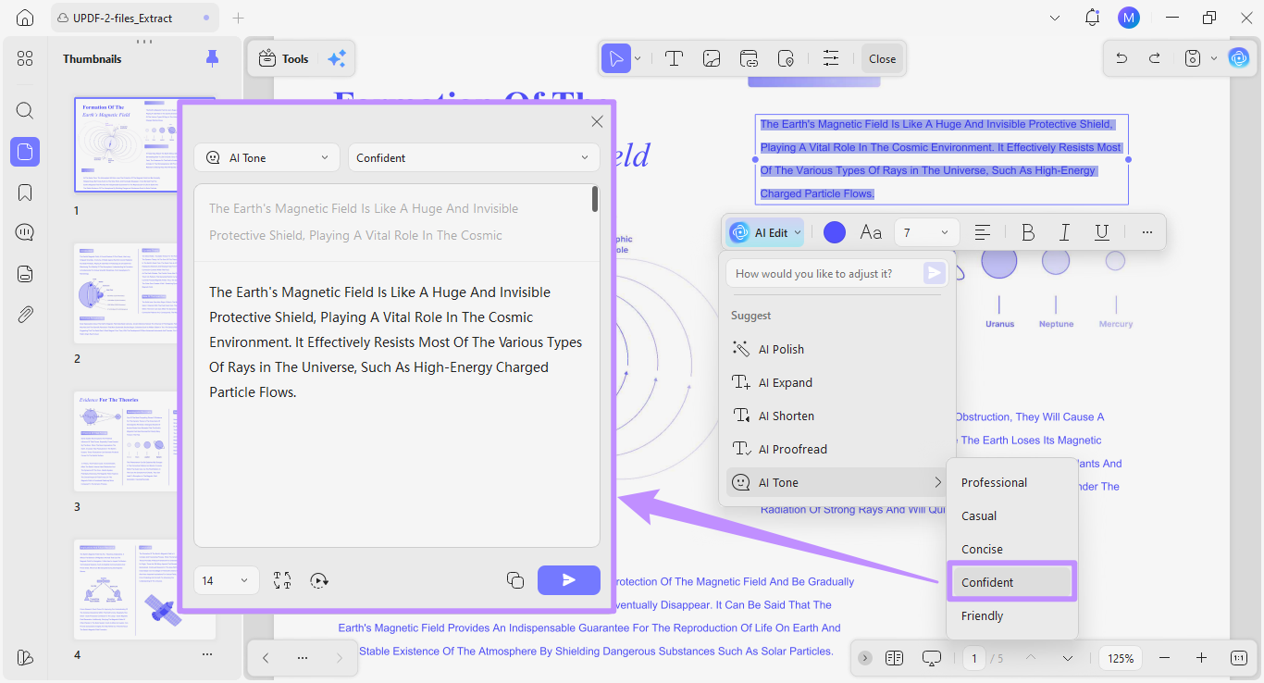This screenshot has width=1264, height=683.
Task: Regenerate the AI tone result
Action: click(319, 580)
